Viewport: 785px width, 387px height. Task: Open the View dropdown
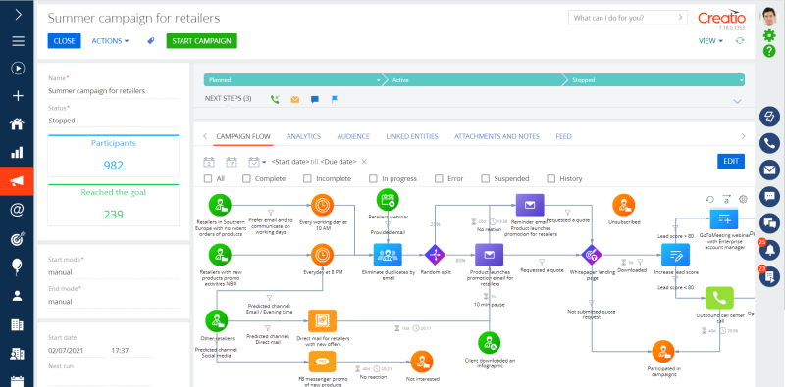click(x=710, y=41)
